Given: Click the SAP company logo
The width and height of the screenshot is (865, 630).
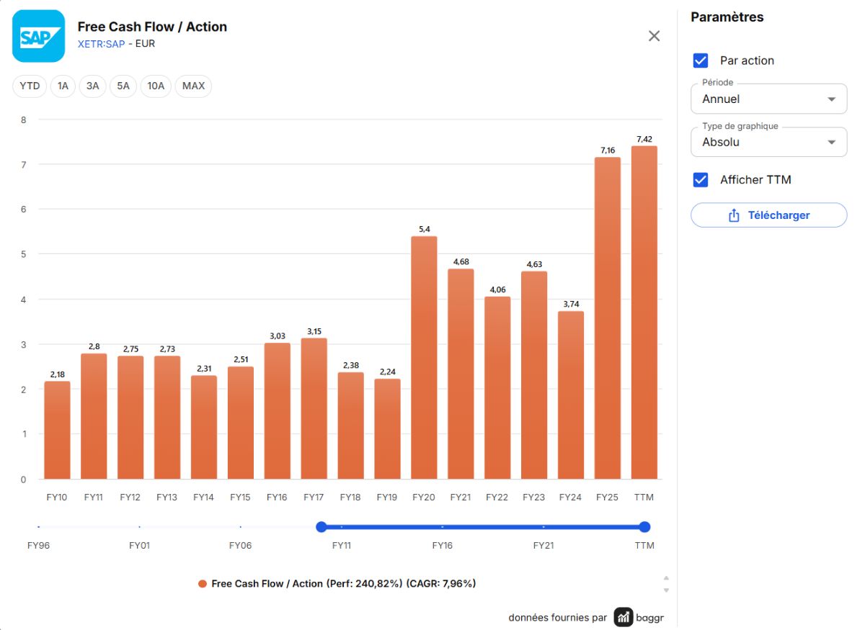Looking at the screenshot, I should click(x=39, y=36).
